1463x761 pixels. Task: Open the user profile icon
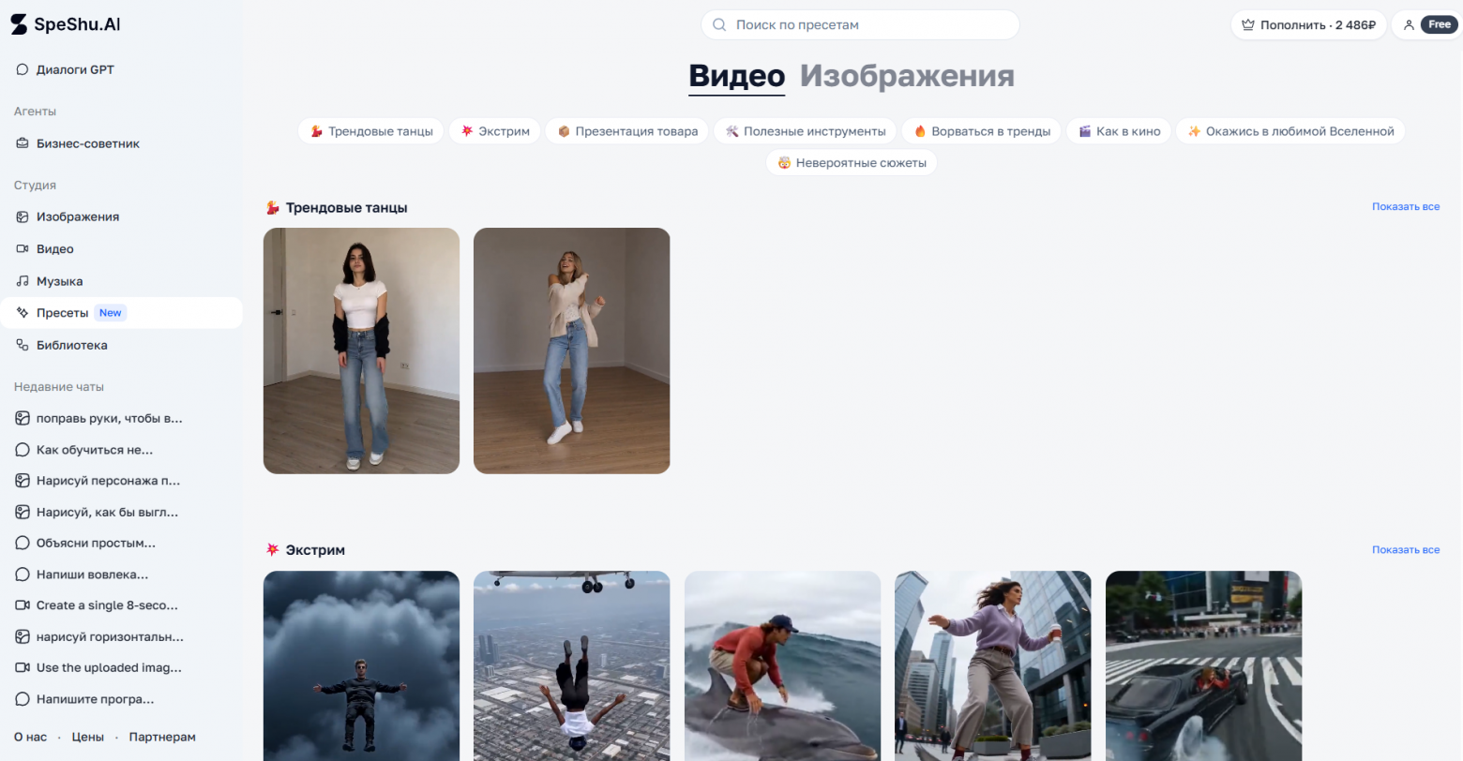(1409, 25)
